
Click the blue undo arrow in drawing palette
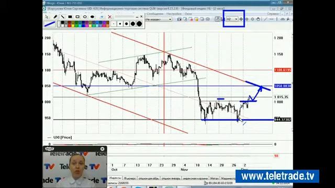[x=102, y=17]
